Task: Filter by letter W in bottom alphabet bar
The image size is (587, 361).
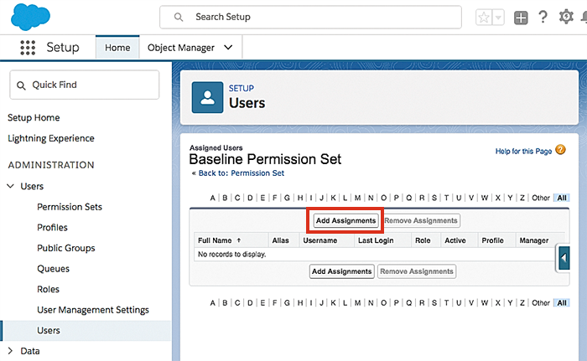Action: click(x=485, y=303)
